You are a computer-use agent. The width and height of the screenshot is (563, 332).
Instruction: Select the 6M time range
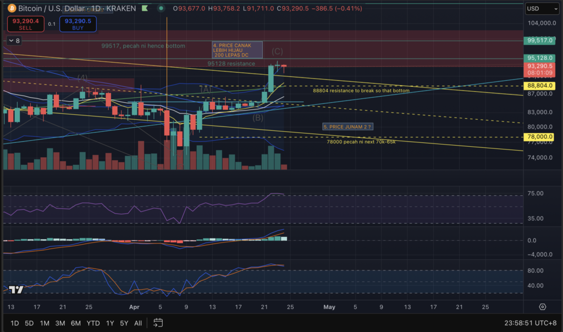click(76, 323)
